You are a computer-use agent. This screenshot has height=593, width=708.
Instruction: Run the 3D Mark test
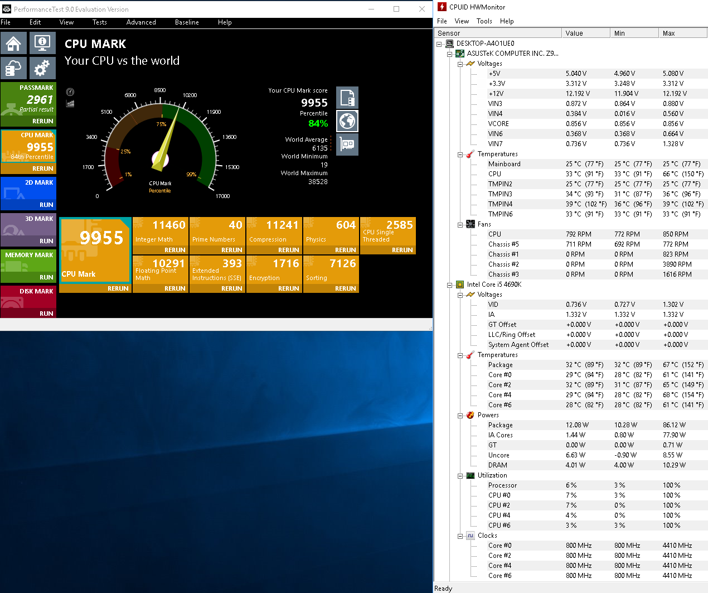(x=46, y=241)
